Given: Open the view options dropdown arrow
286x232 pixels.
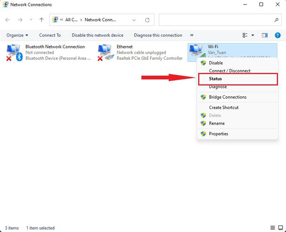Looking at the screenshot, I should [x=253, y=35].
